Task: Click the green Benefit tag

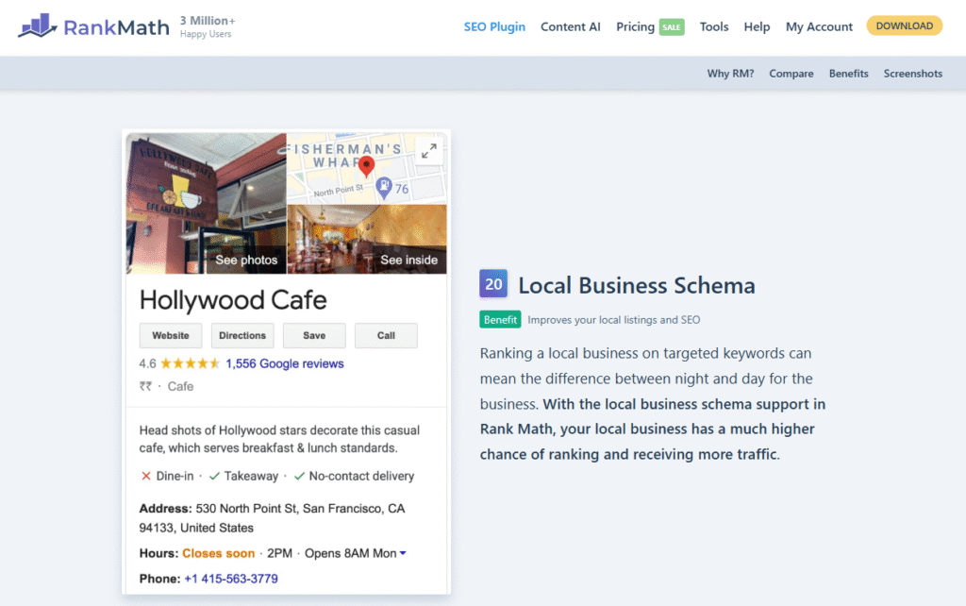Action: click(x=500, y=319)
